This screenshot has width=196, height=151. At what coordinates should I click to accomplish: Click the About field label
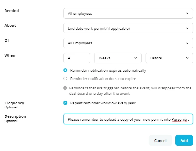[x=10, y=25]
